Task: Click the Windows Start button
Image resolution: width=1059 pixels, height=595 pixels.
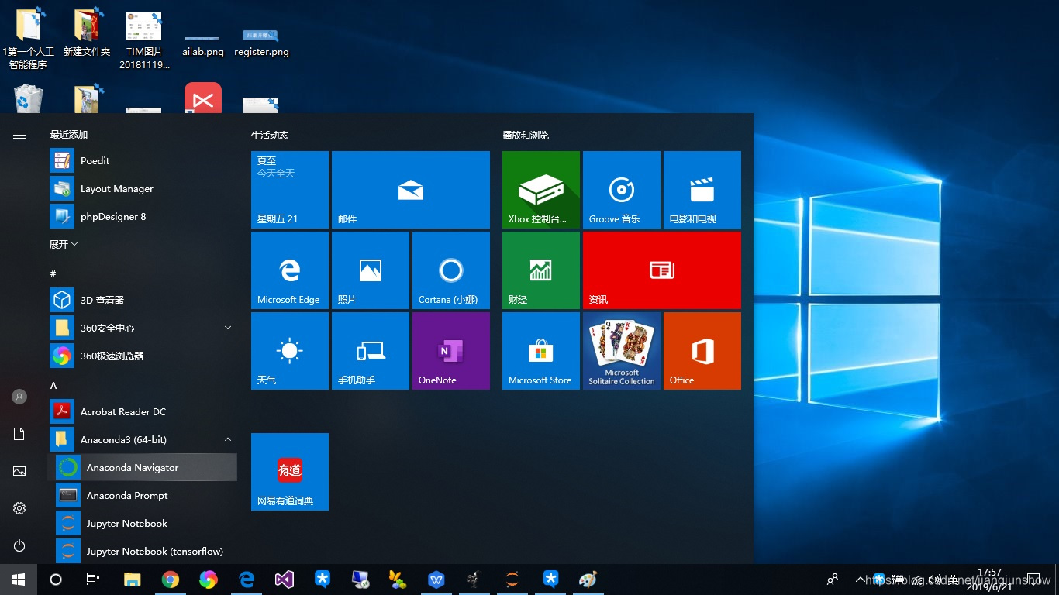Action: [x=19, y=580]
